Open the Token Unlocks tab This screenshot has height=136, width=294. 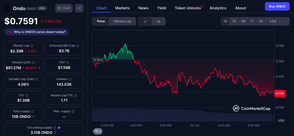pos(188,8)
